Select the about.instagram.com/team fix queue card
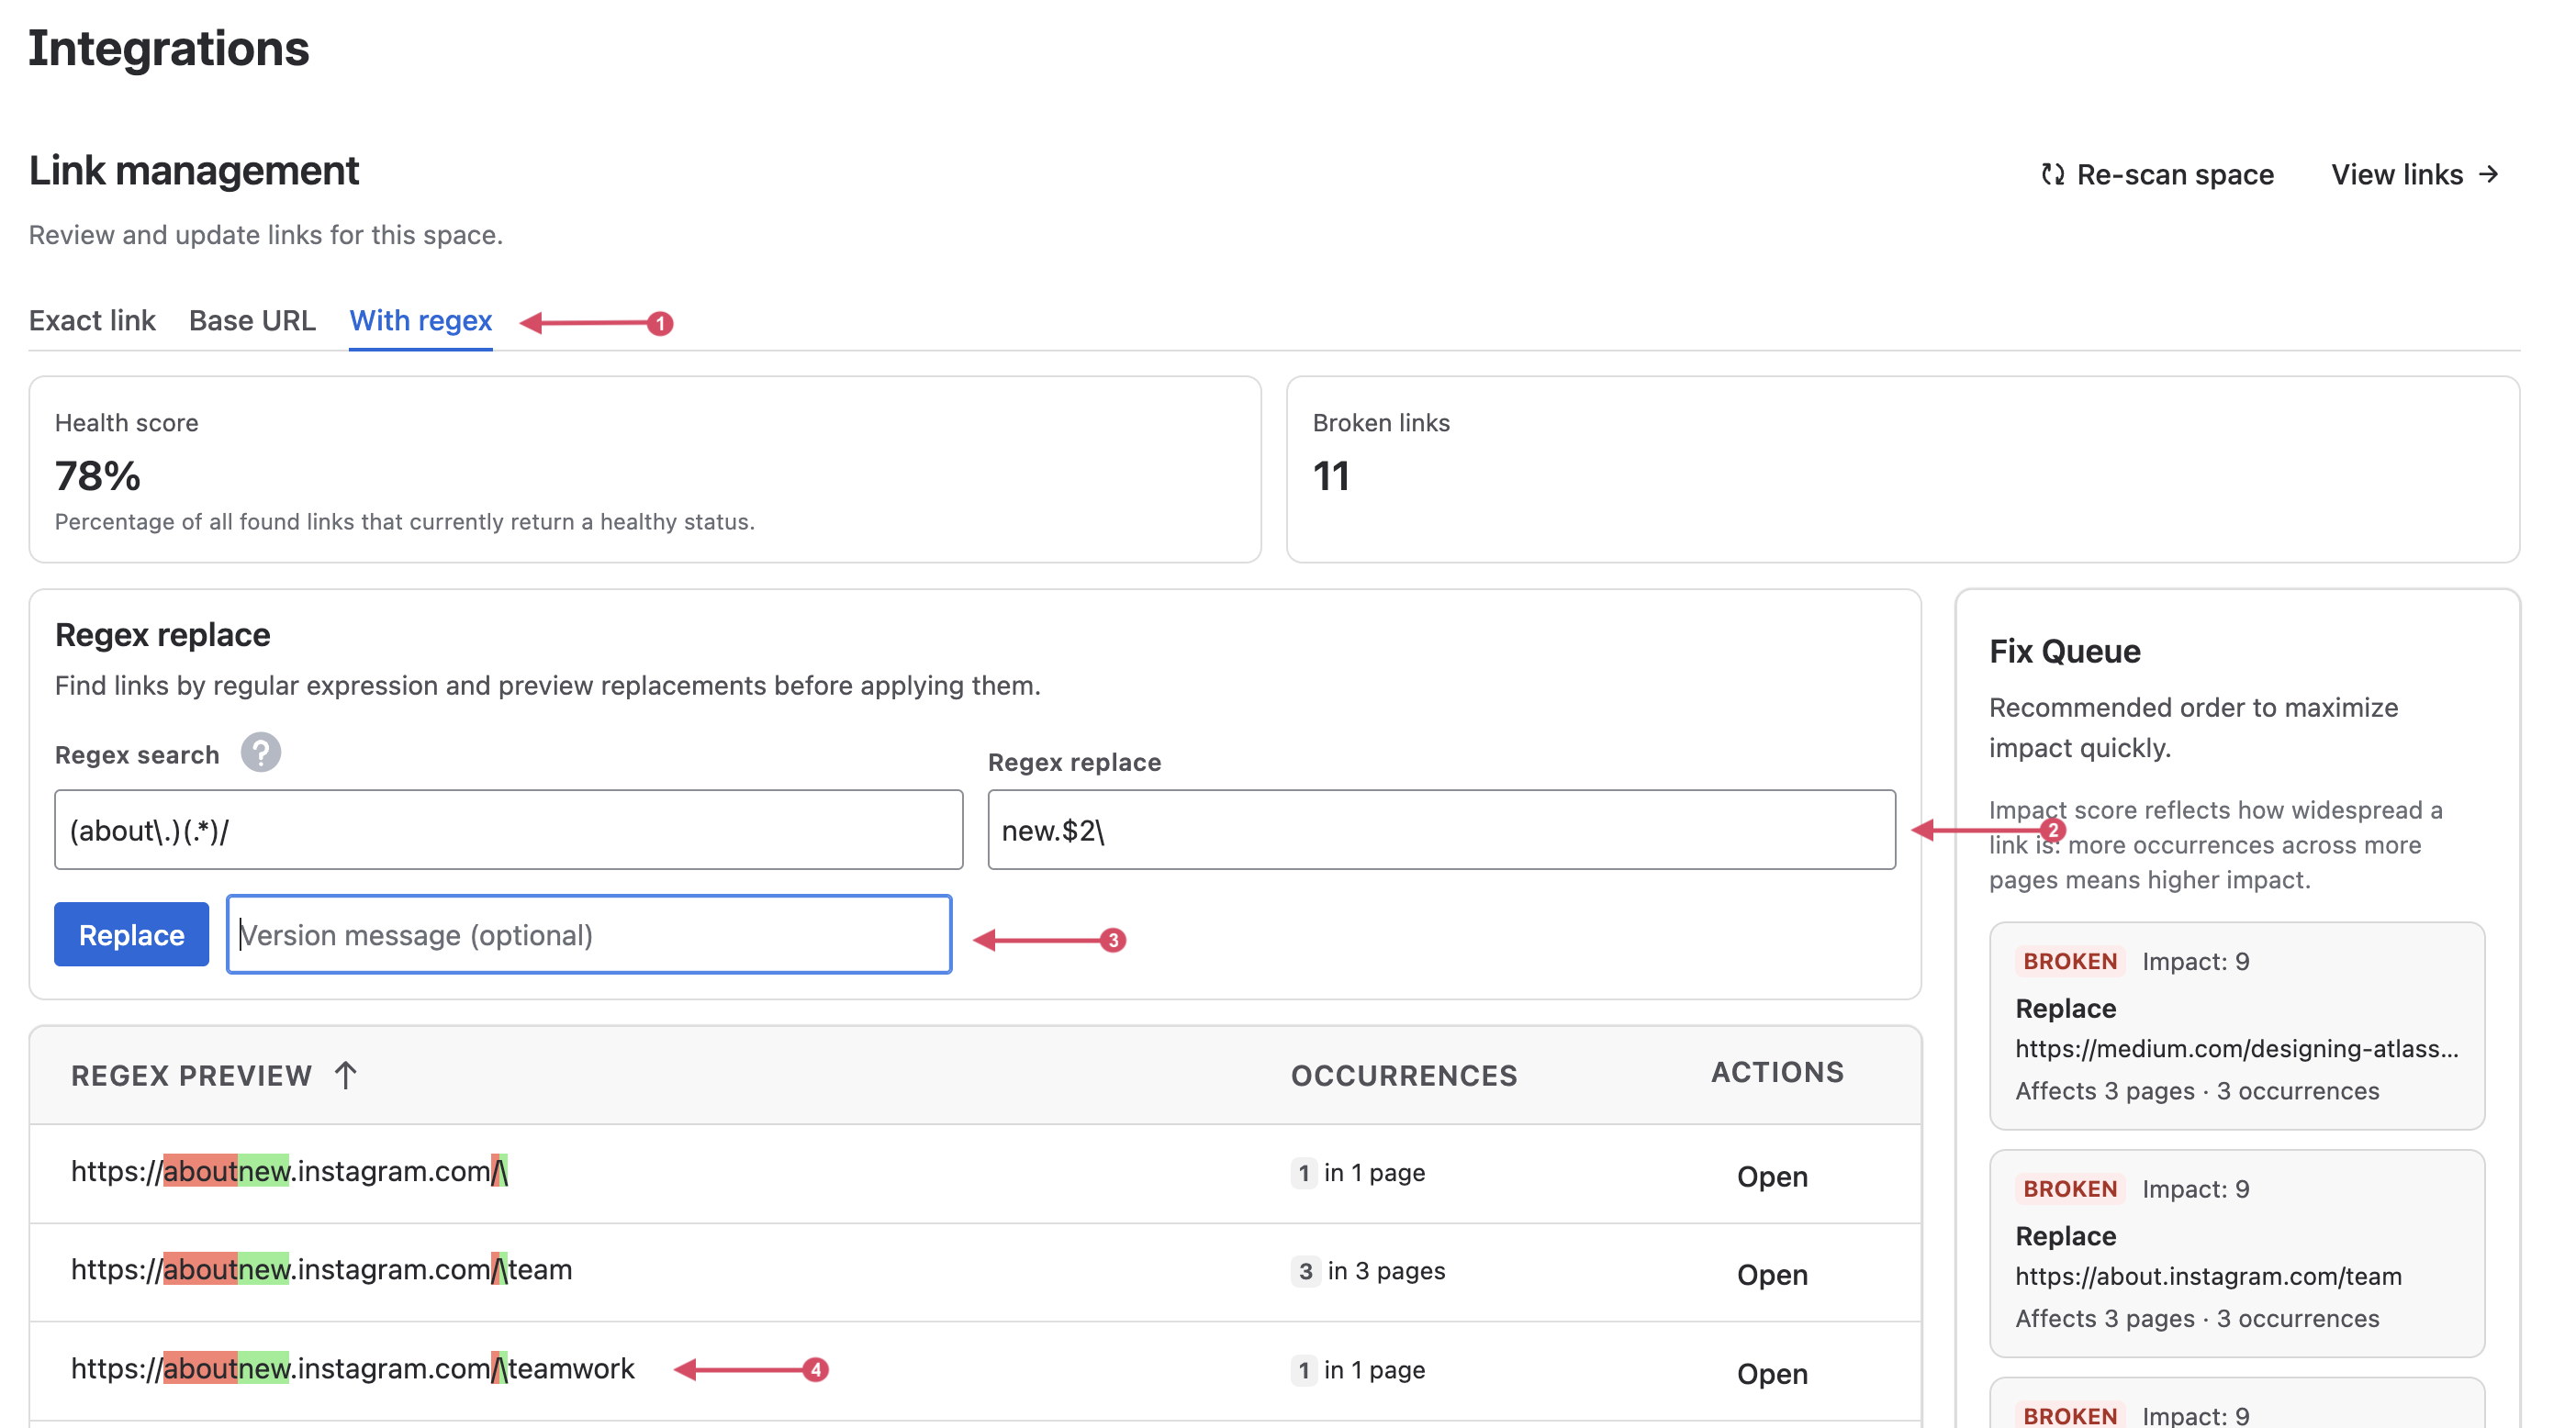 point(2236,1254)
